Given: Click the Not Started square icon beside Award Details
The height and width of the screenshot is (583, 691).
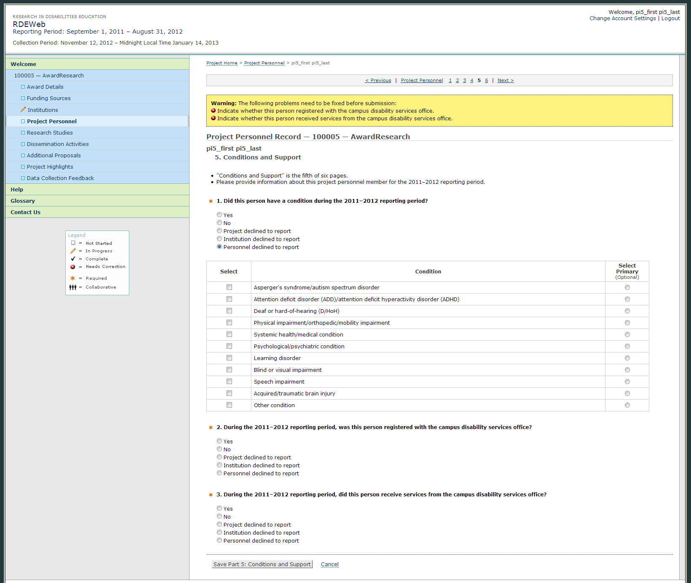Looking at the screenshot, I should click(23, 87).
